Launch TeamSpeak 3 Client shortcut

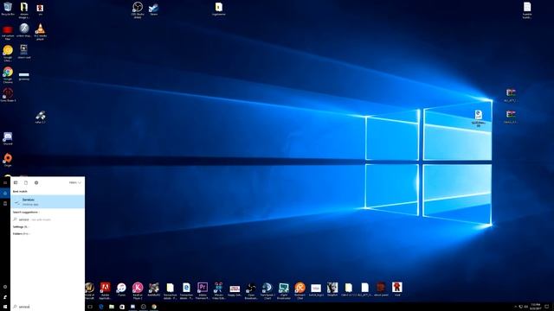267,290
